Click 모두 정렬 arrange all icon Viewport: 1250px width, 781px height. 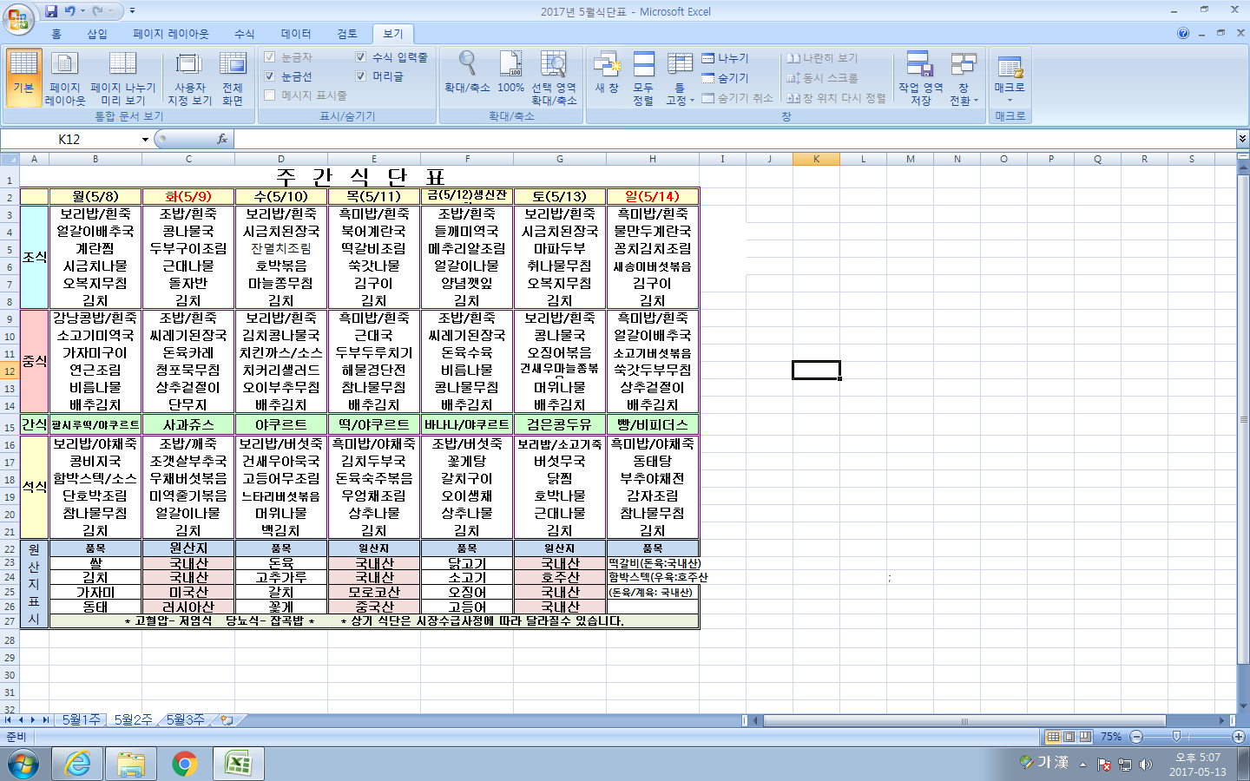click(643, 77)
